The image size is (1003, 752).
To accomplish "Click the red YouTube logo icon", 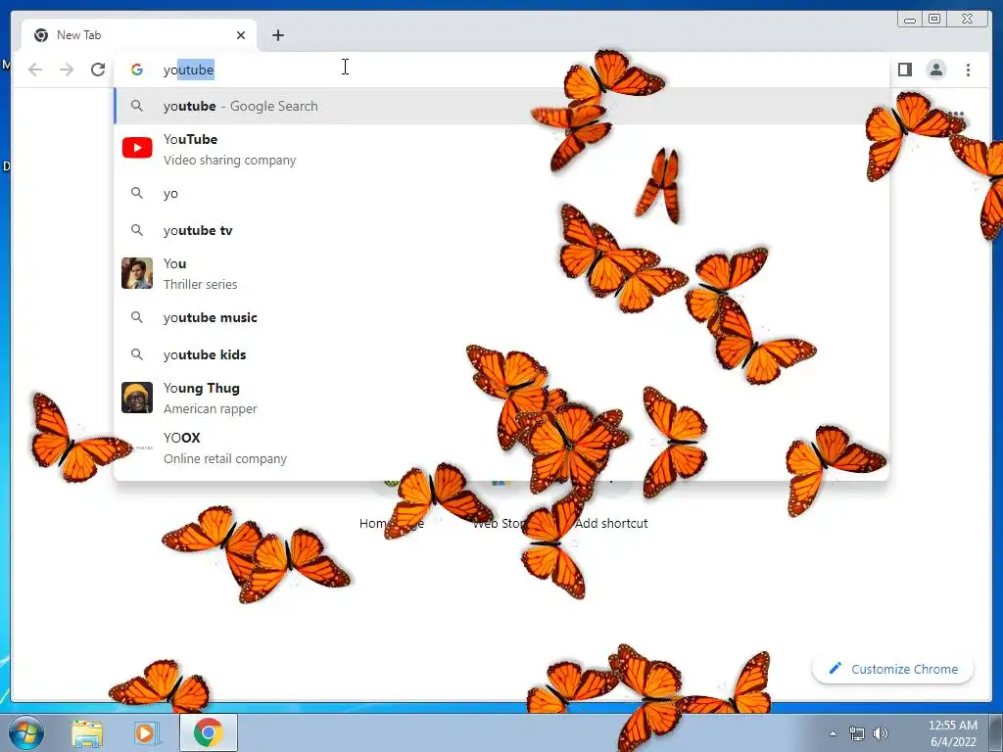I will (137, 148).
